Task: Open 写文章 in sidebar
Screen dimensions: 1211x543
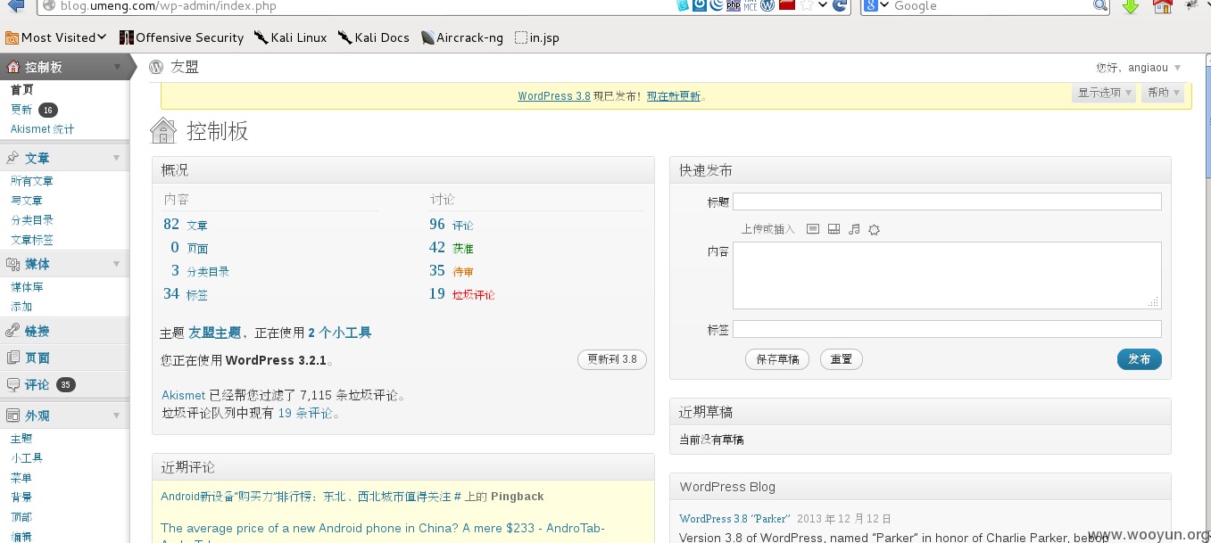Action: tap(27, 201)
